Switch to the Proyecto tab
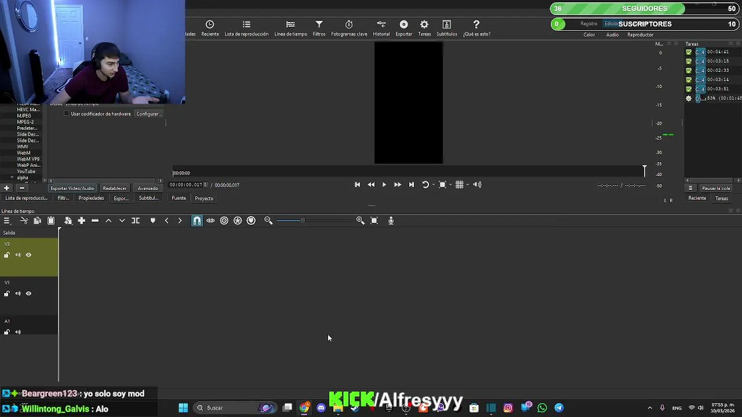Screen dimensions: 742x417 [x=204, y=198]
